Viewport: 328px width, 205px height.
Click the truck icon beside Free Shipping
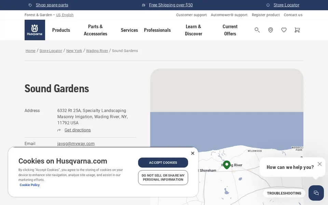(x=143, y=5)
